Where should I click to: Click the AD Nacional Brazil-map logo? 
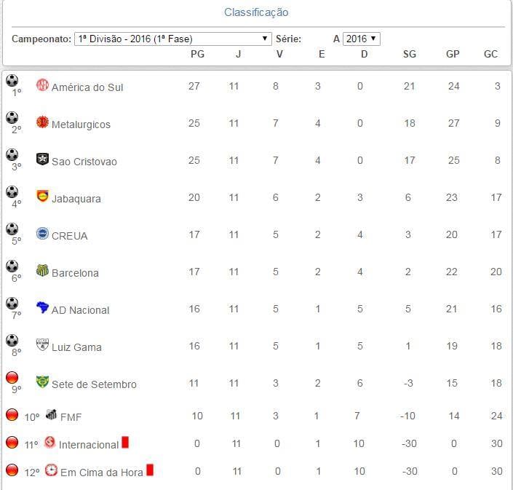[42, 308]
